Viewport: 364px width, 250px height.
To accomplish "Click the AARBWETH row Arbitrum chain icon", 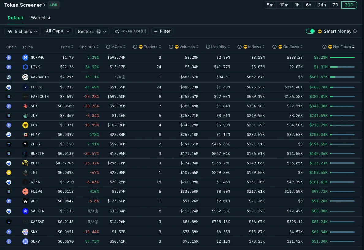I will [9, 77].
